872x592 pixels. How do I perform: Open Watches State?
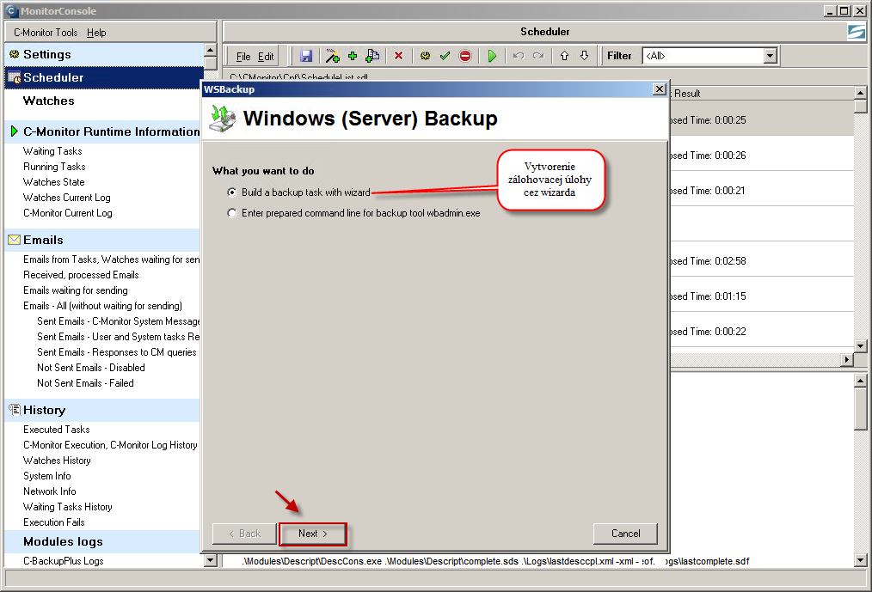coord(53,182)
